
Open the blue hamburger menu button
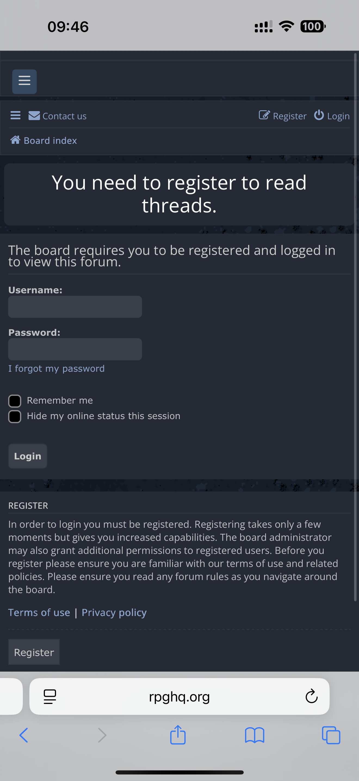coord(24,81)
